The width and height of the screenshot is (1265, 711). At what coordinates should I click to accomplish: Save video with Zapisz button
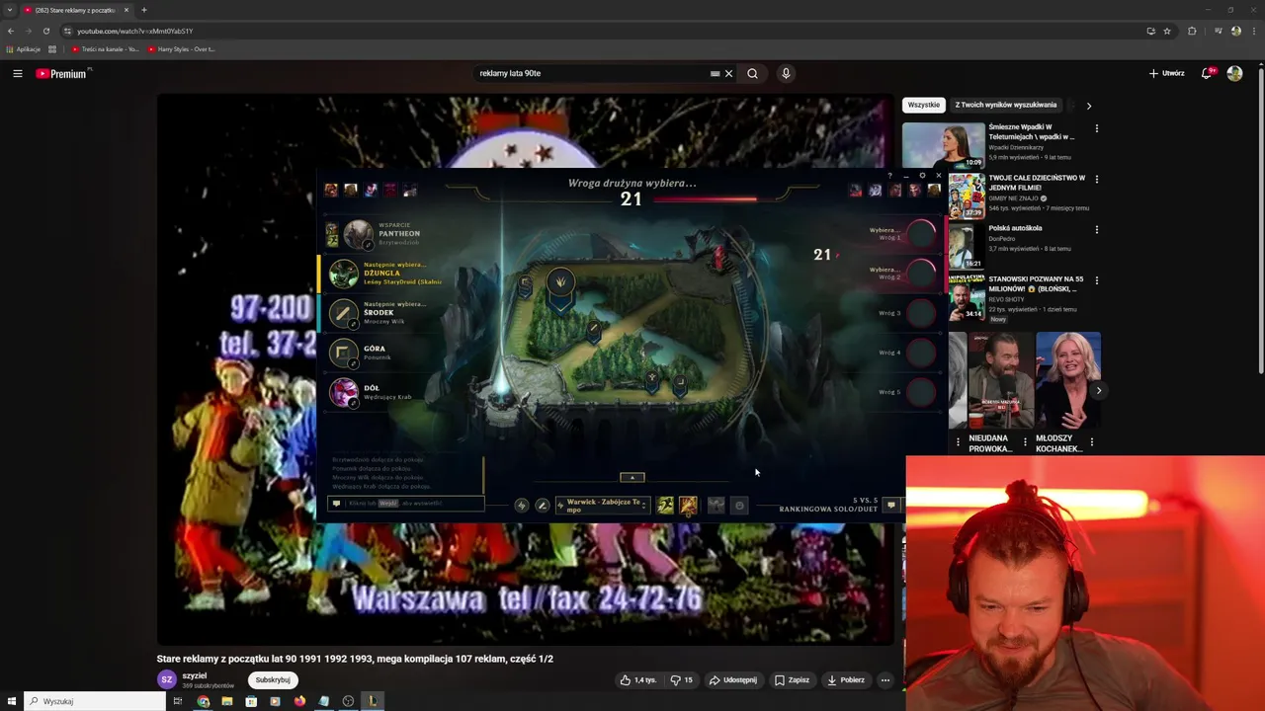point(793,679)
